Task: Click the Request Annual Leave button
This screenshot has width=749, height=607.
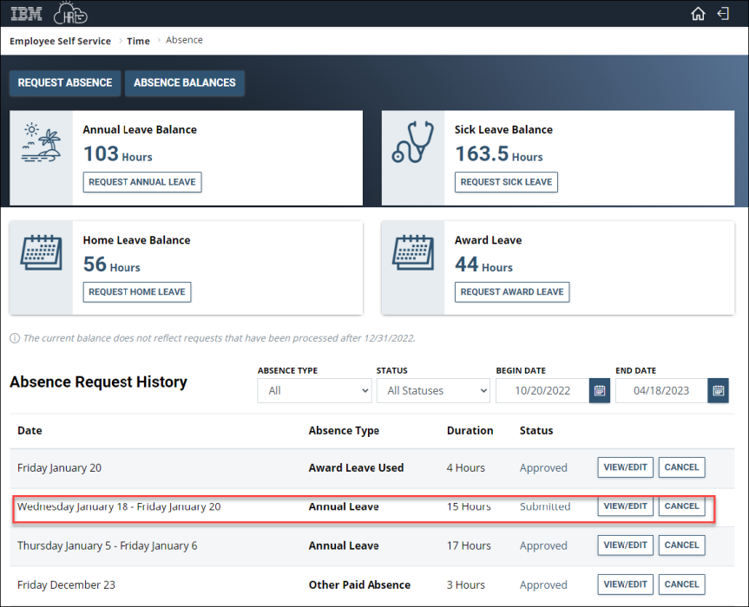Action: click(141, 182)
